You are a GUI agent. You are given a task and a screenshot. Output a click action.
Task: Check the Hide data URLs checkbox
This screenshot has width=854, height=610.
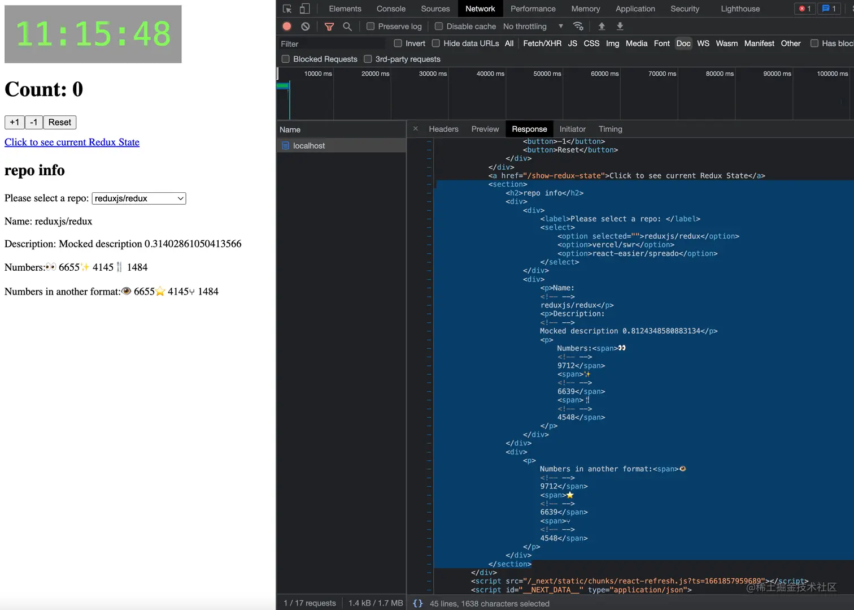pos(436,44)
